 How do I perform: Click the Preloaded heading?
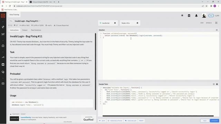(15, 74)
